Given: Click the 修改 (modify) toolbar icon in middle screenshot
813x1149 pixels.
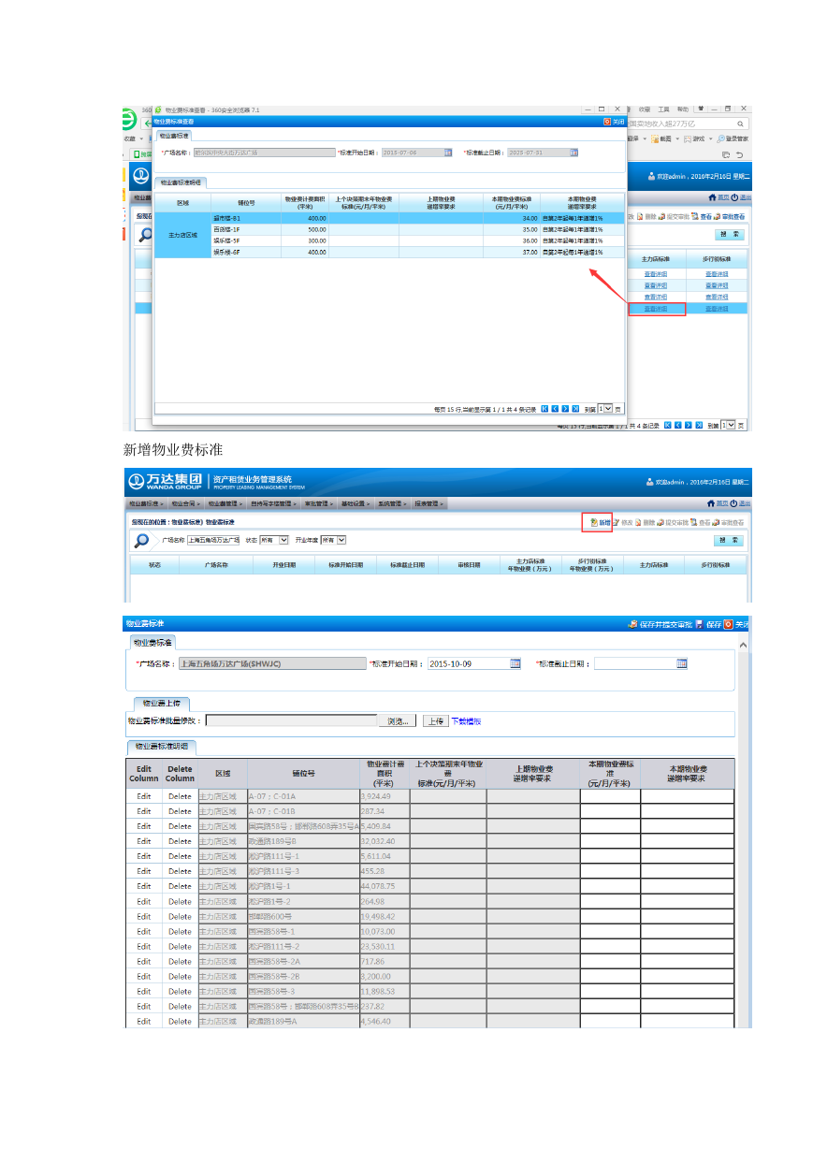Looking at the screenshot, I should [617, 522].
